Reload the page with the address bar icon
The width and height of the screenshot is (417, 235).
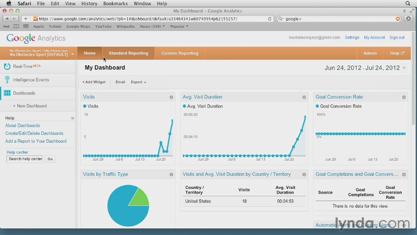point(270,19)
